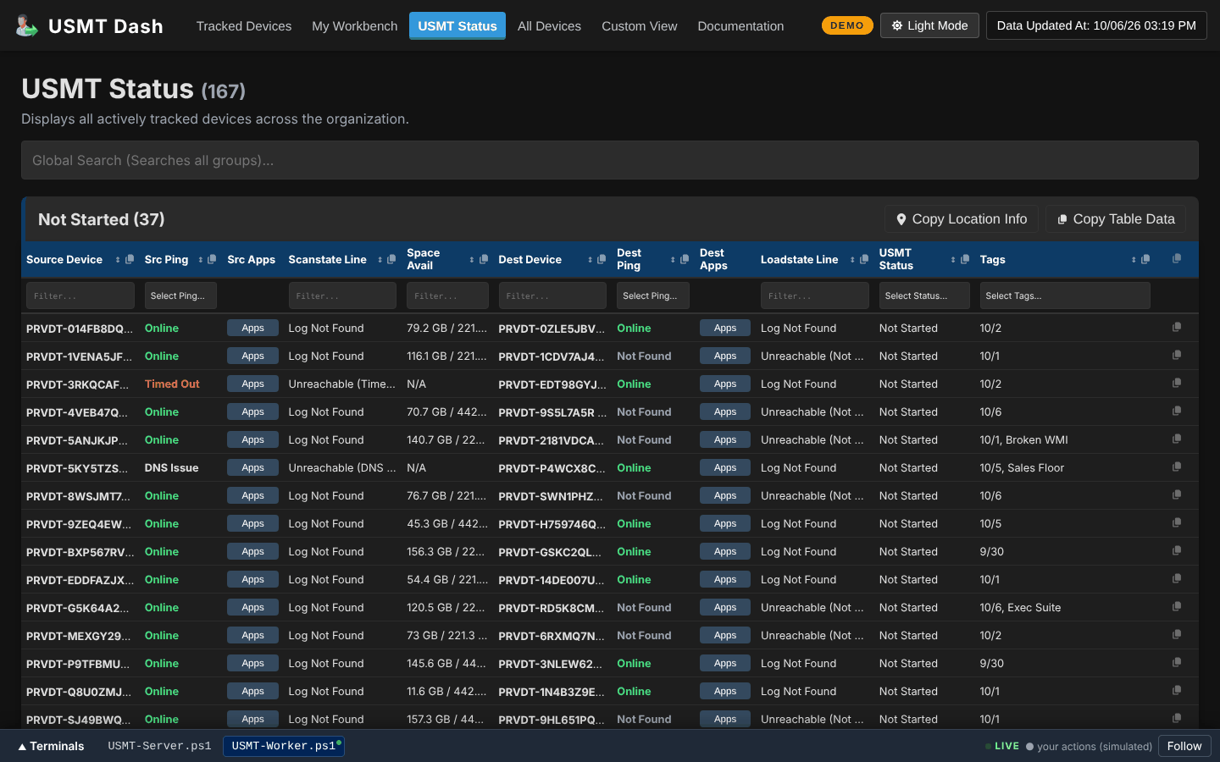
Task: Sort by Tags column
Action: pos(1134,260)
